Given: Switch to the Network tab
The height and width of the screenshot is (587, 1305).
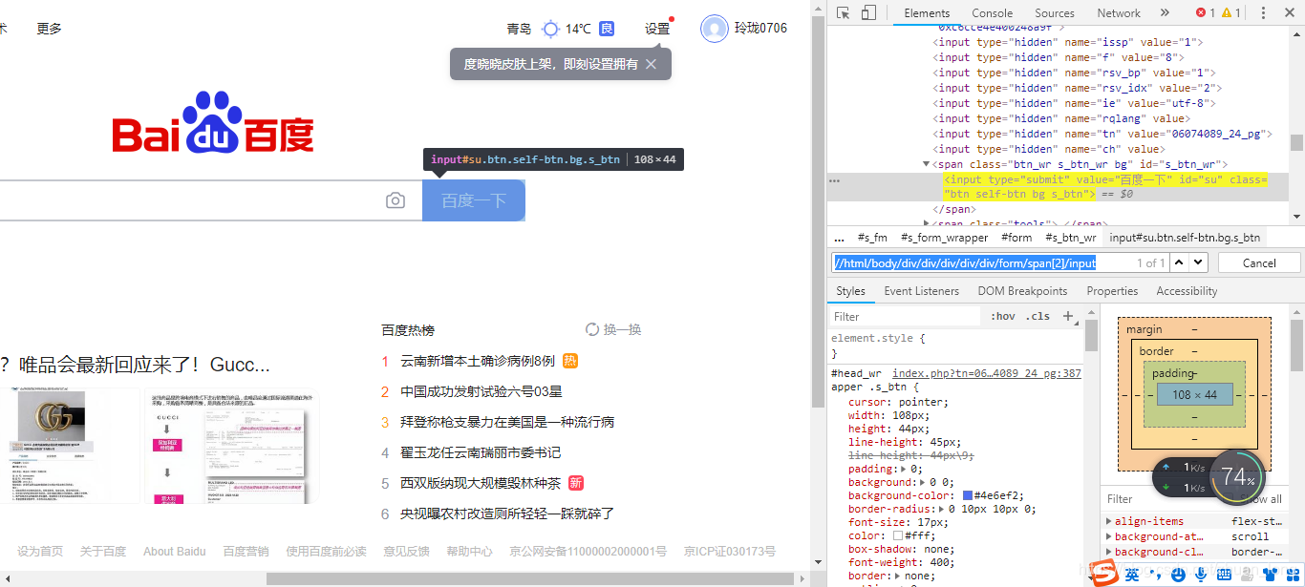Looking at the screenshot, I should coord(1119,12).
